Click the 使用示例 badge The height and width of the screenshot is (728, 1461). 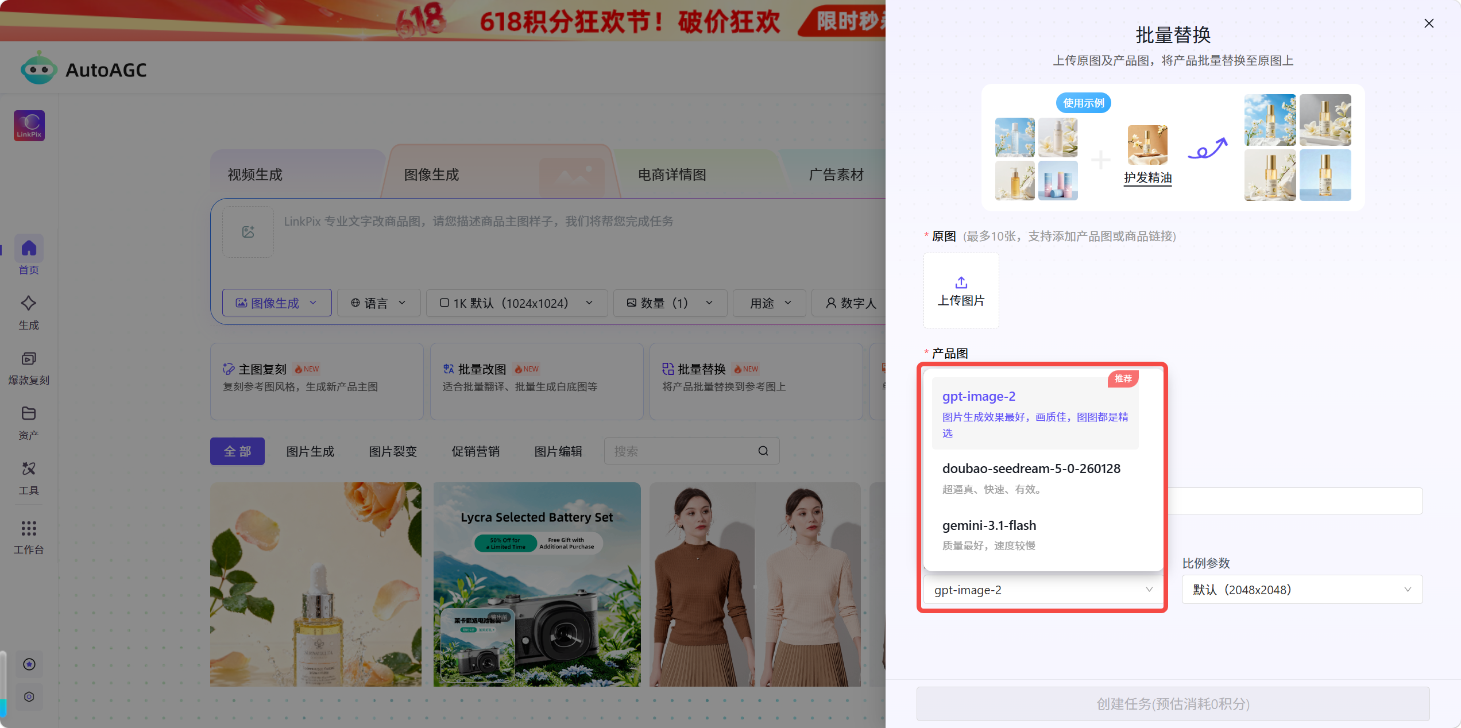(1083, 103)
